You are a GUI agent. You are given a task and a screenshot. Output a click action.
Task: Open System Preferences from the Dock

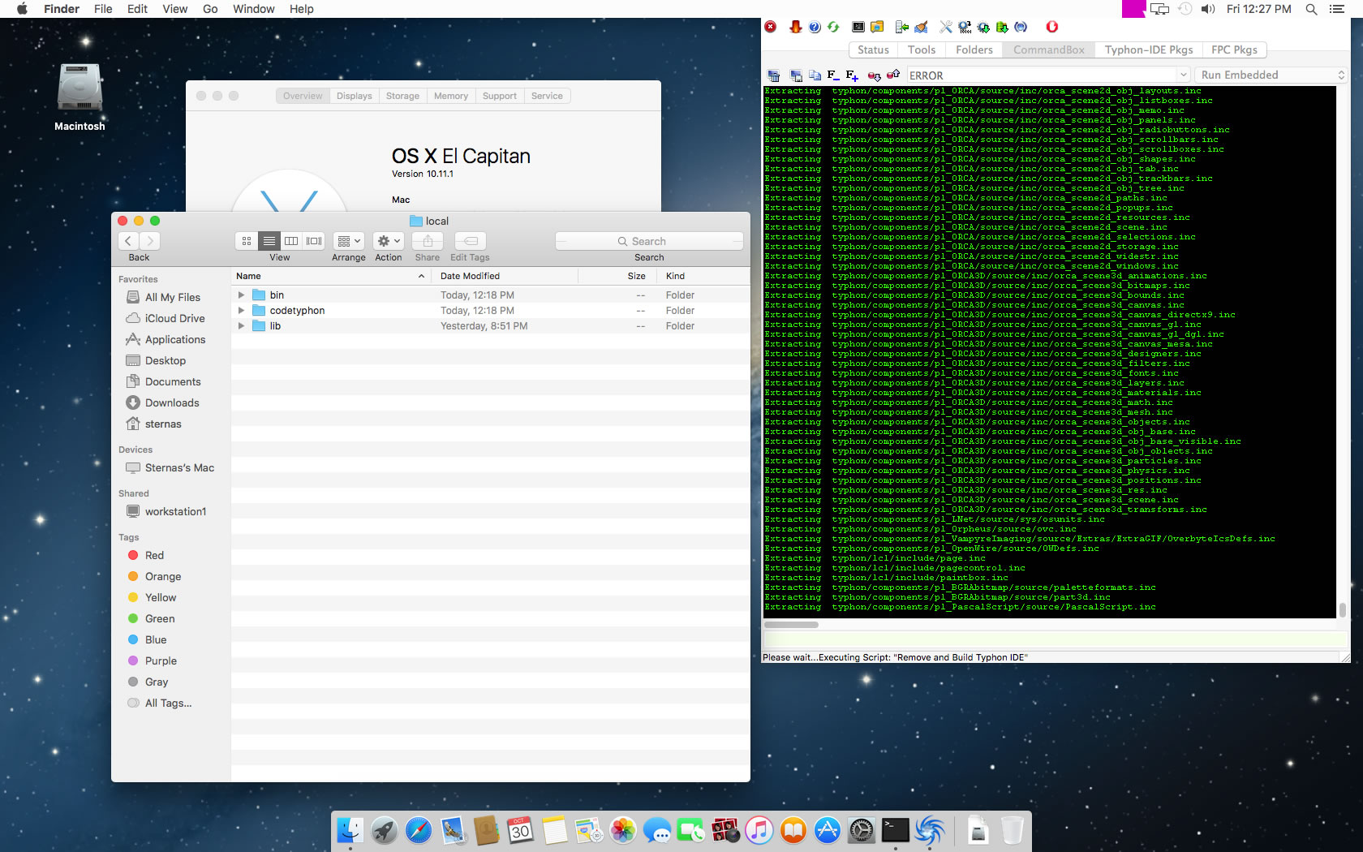(862, 830)
